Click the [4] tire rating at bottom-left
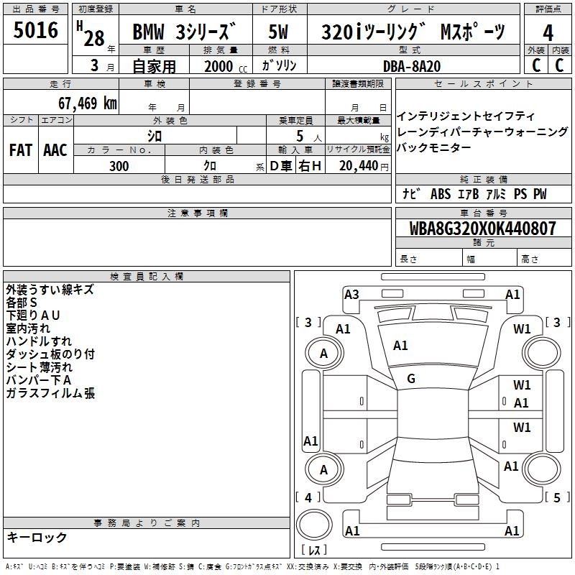This screenshot has height=575, width=575. pyautogui.click(x=308, y=497)
